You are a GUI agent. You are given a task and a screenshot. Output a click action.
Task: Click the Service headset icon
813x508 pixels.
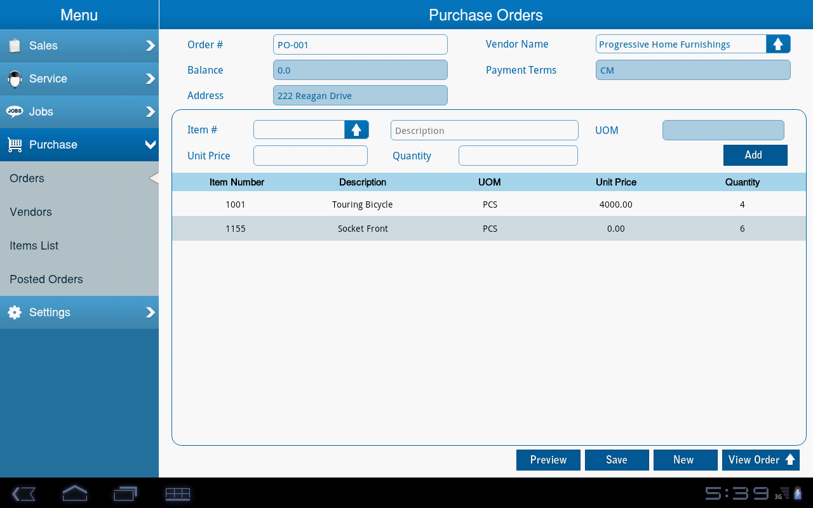15,79
